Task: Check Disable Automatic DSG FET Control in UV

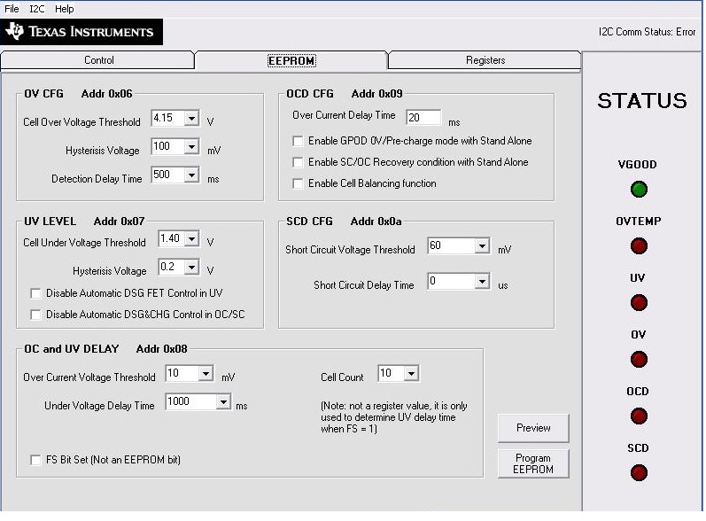Action: (x=35, y=293)
